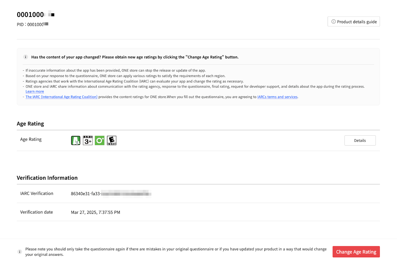Open IARCs terms and services link
Image resolution: width=397 pixels, height=267 pixels.
click(278, 97)
